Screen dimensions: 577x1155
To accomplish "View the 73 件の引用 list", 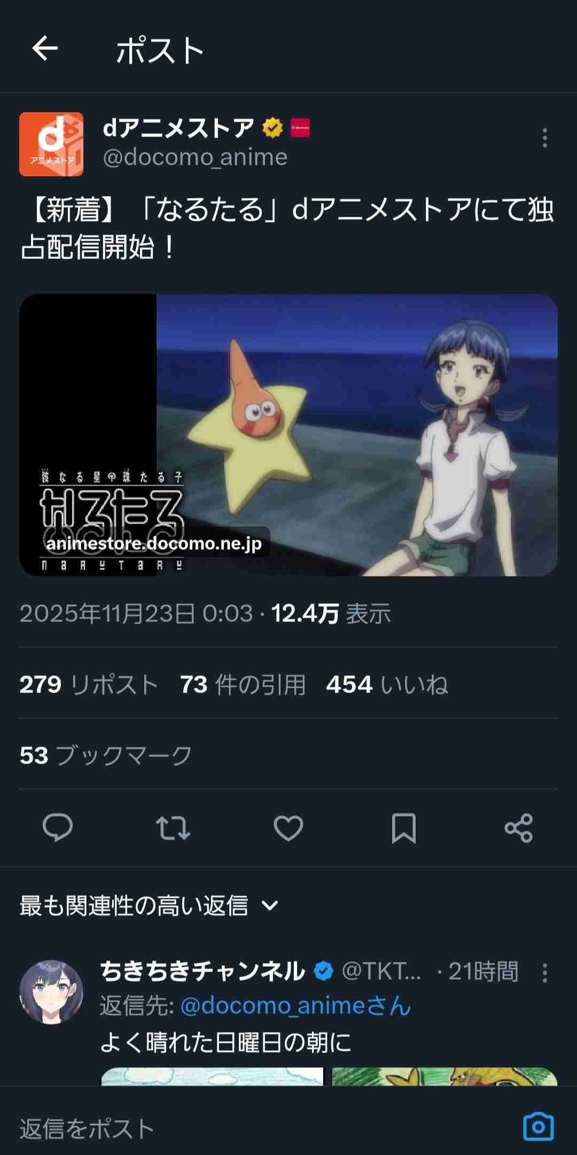I will 243,684.
